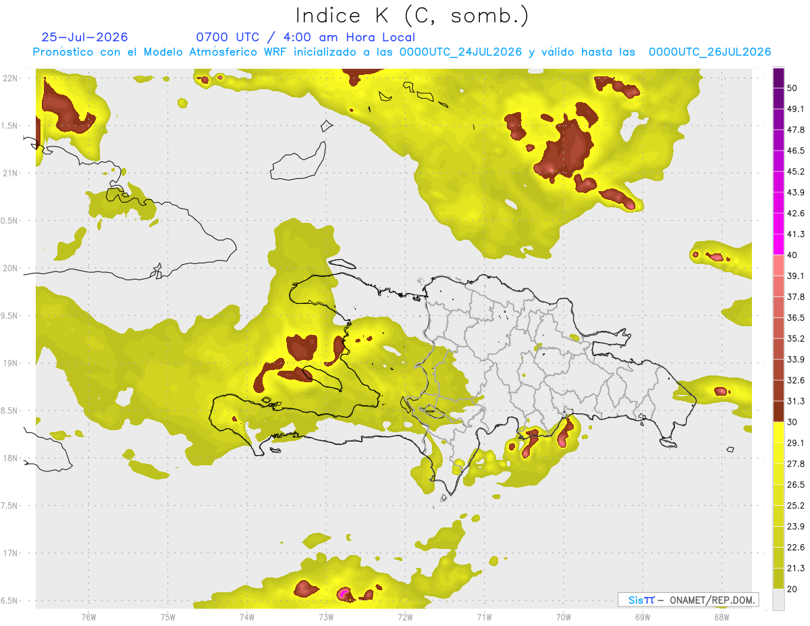This screenshot has height=626, width=810.
Task: Click the '46.5' color scale value
Action: (x=796, y=151)
